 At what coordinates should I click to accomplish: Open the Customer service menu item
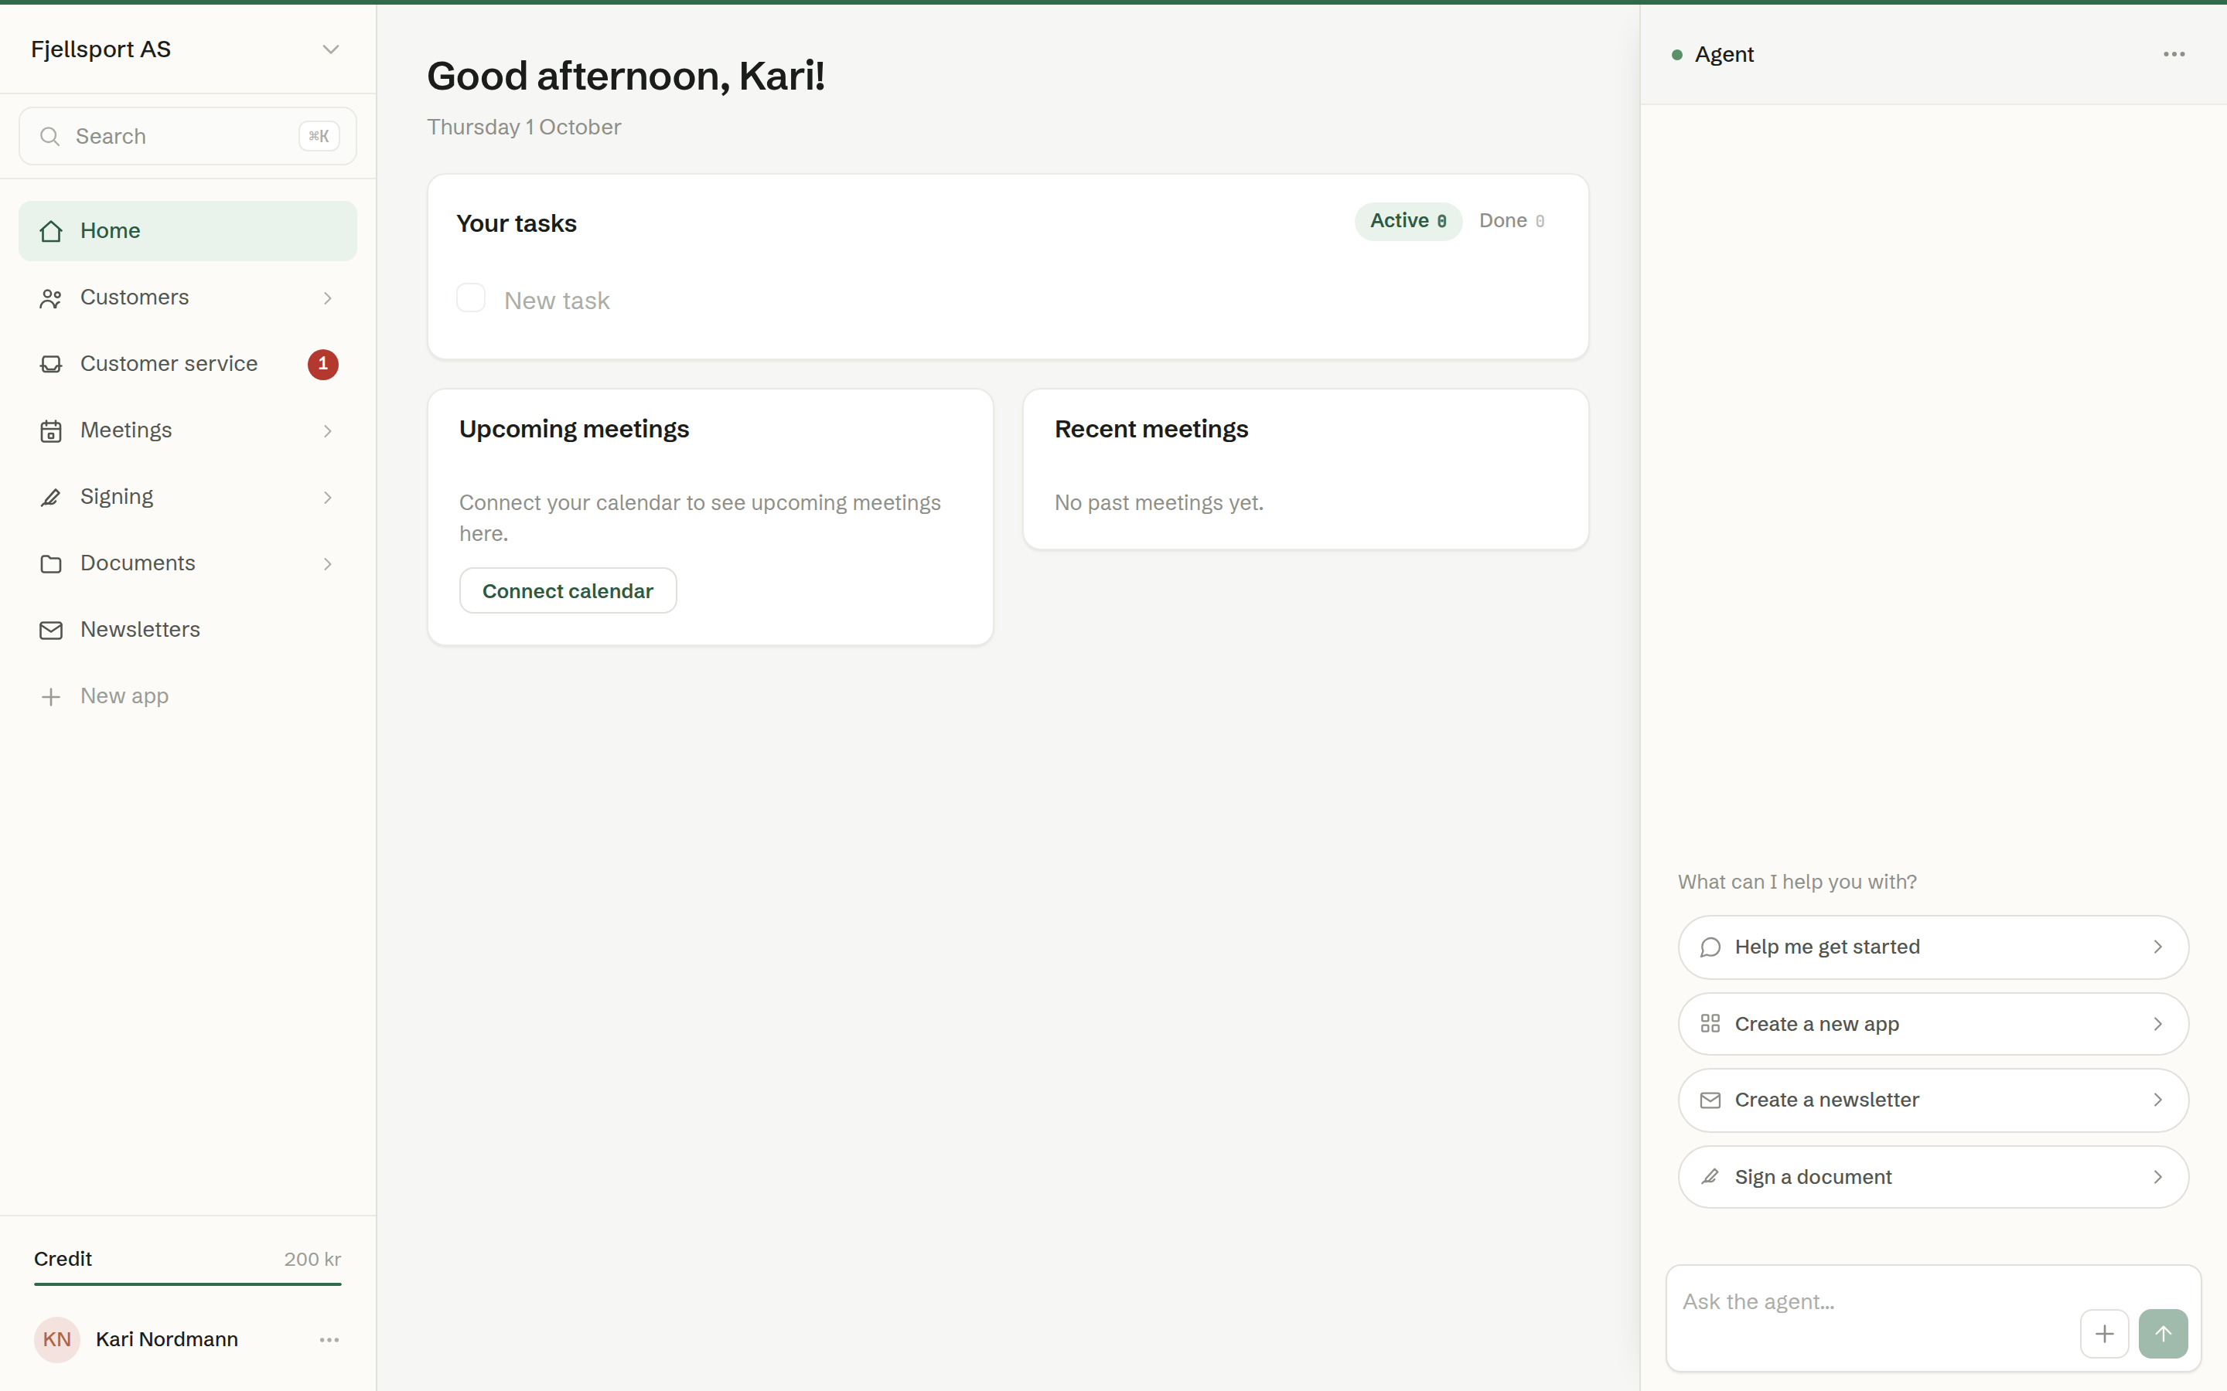point(188,364)
